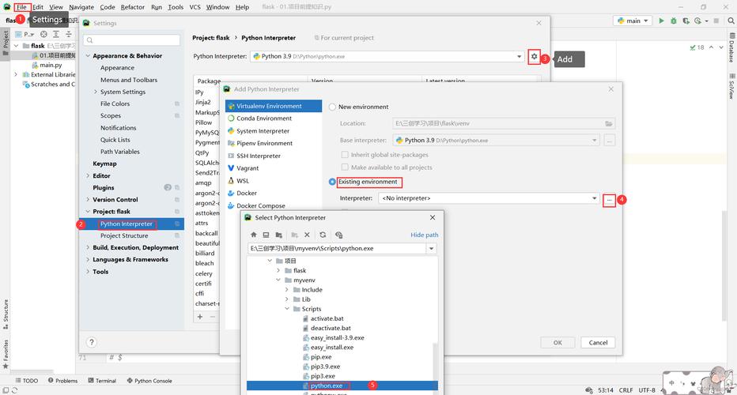
Task: Click the add package plus button
Action: pos(200,317)
